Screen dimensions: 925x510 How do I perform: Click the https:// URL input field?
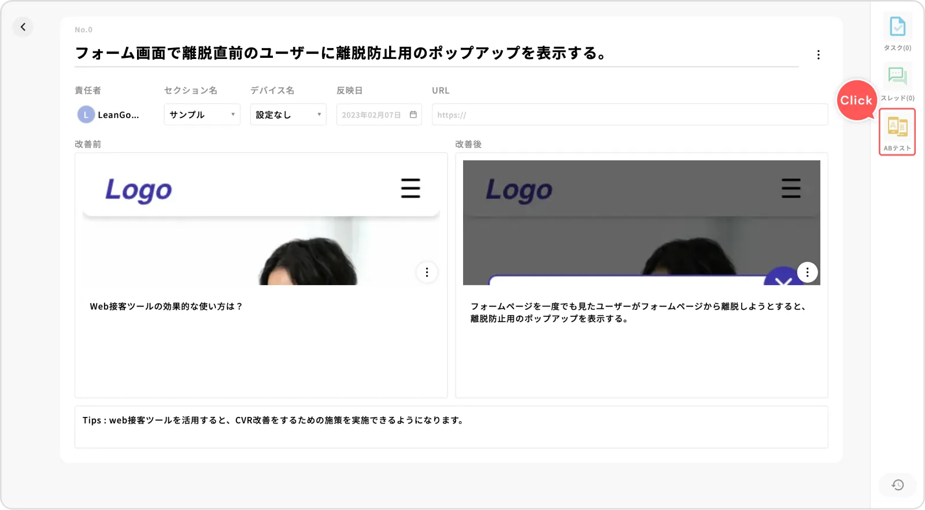point(630,114)
